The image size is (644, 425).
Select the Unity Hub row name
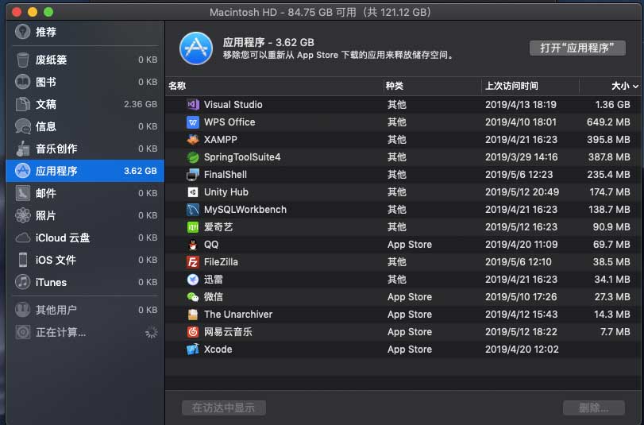[x=226, y=192]
